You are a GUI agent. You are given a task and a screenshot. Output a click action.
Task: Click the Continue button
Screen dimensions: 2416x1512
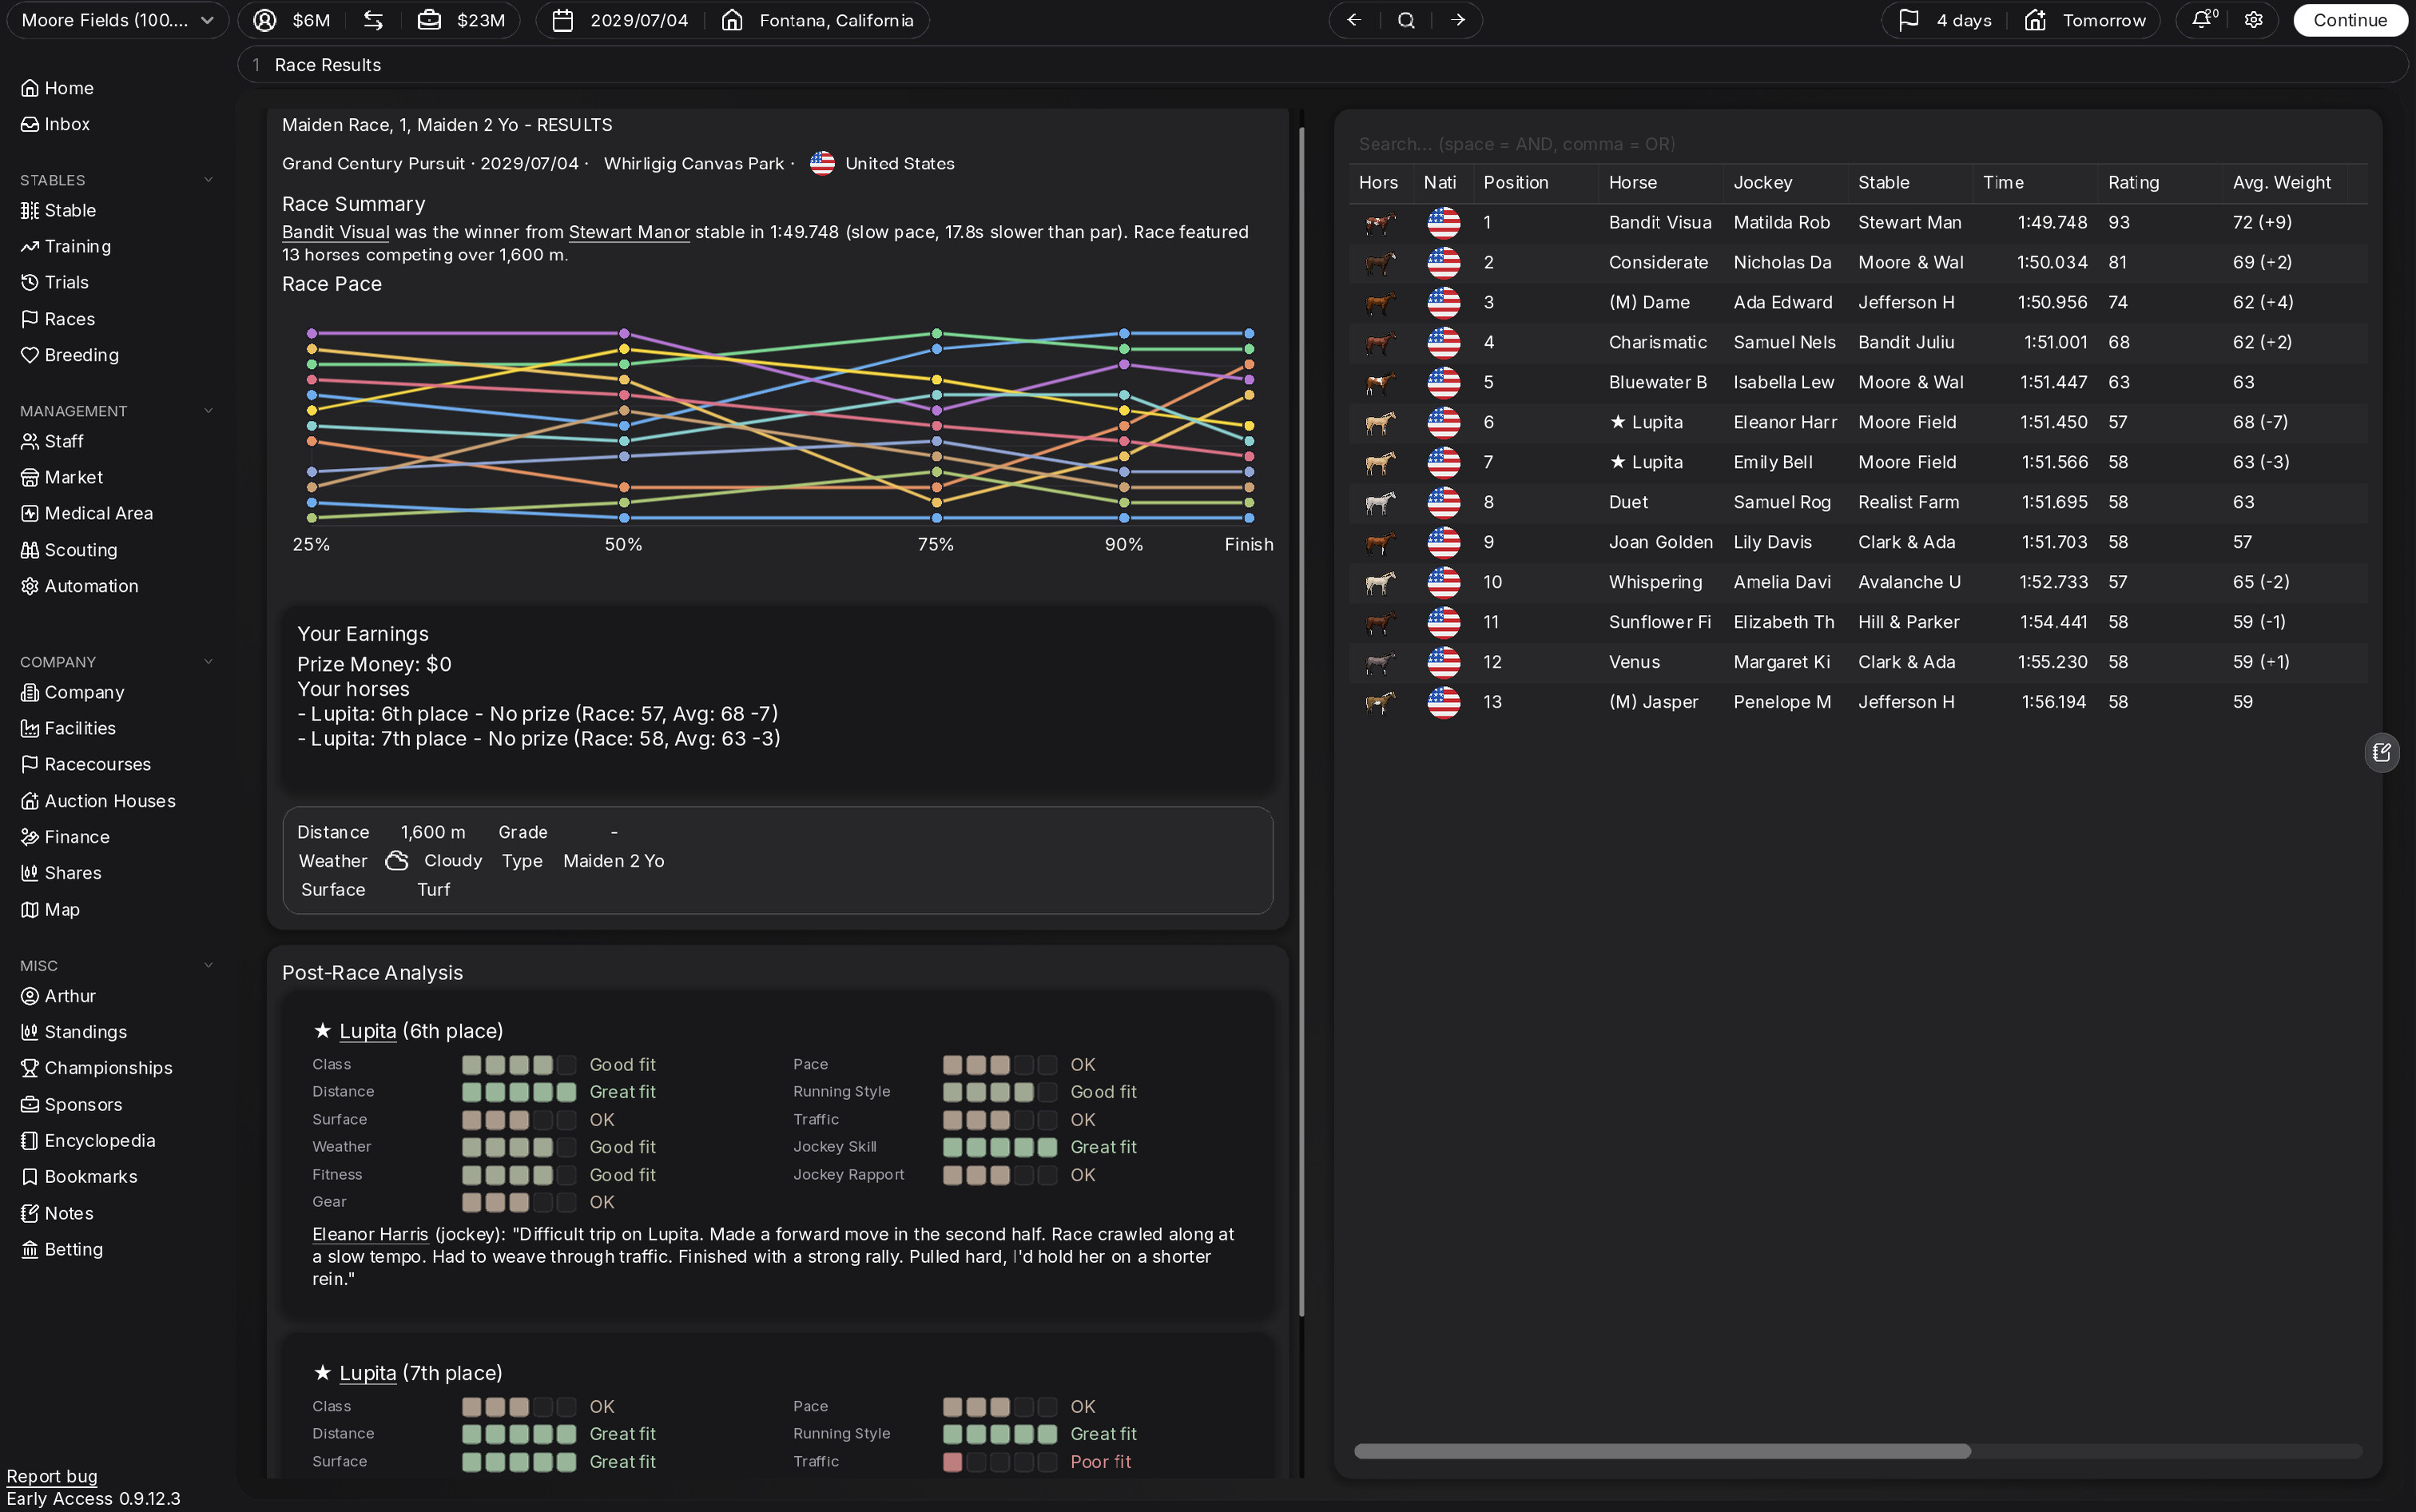(2349, 20)
